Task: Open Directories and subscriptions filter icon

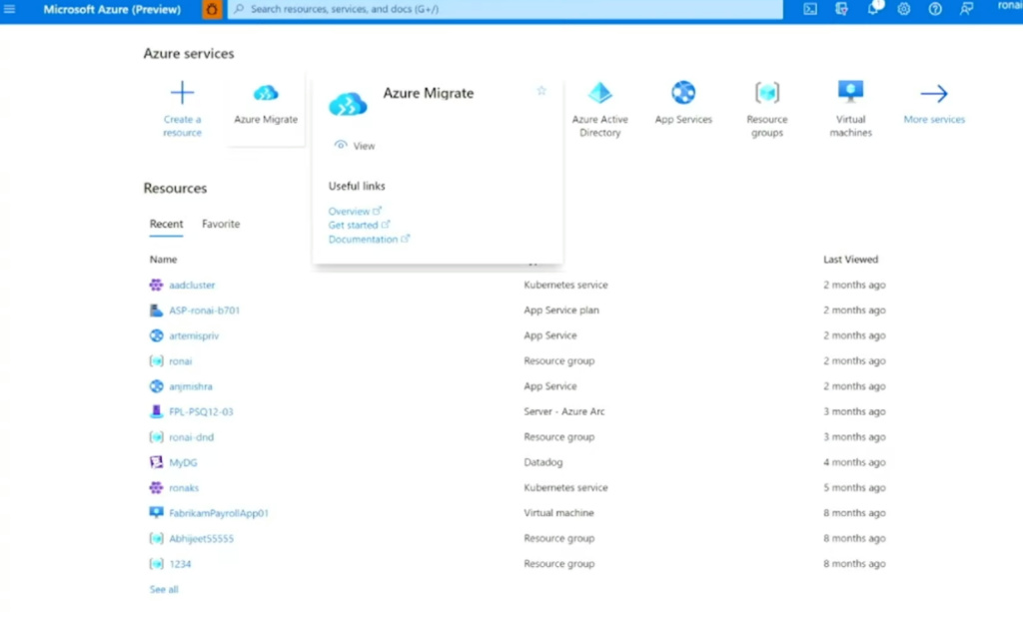Action: click(x=841, y=9)
